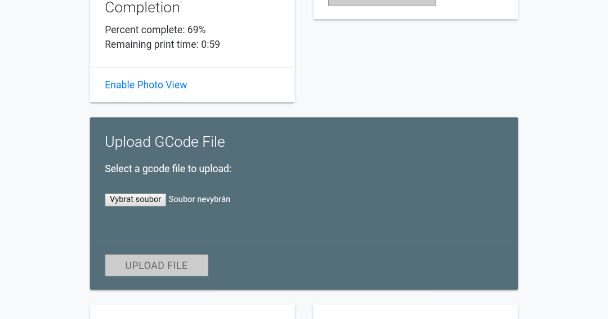Image resolution: width=608 pixels, height=319 pixels.
Task: Click the divider above Enable Photo View
Action: (x=192, y=68)
